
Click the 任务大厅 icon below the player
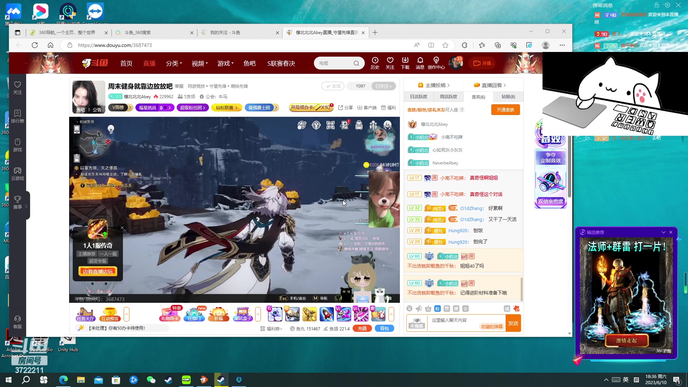pyautogui.click(x=85, y=314)
